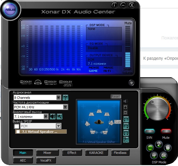Click the third rotate icon in shifter column

[x=126, y=133]
